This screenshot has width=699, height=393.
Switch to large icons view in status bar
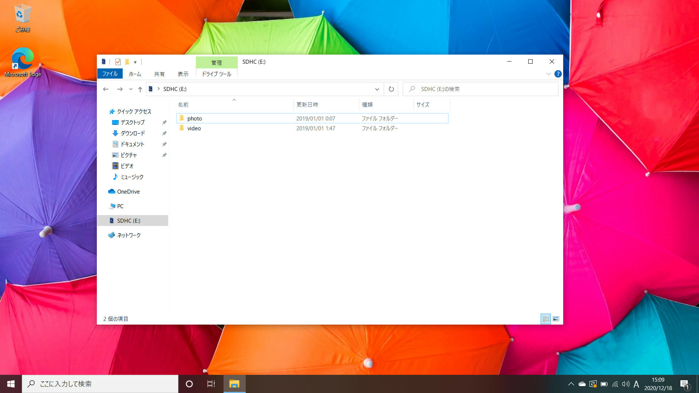(x=556, y=319)
